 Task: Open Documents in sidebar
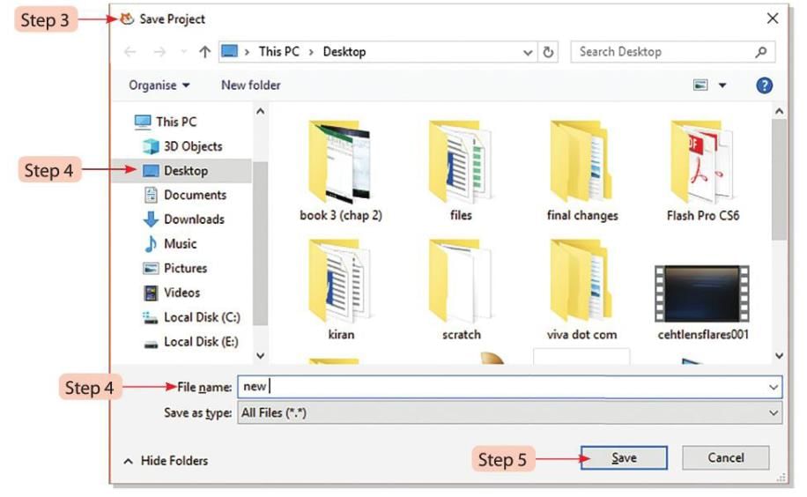point(185,196)
